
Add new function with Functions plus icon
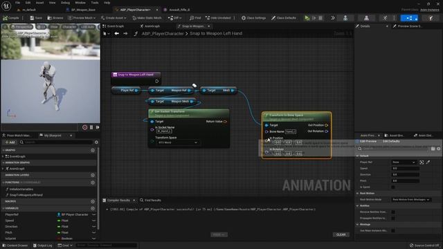click(93, 183)
